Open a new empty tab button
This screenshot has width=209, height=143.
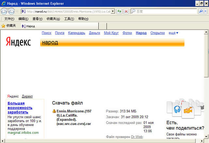pyautogui.click(x=103, y=26)
